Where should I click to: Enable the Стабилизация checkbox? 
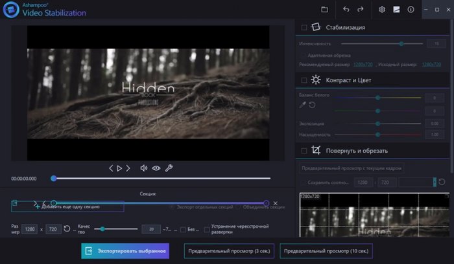[x=304, y=28]
